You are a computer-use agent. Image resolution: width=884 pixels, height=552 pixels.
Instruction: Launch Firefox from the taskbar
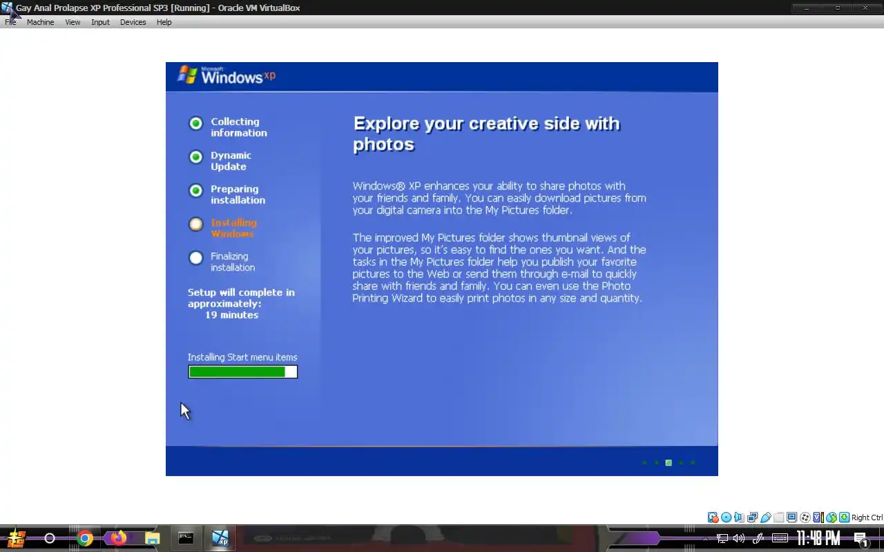point(119,538)
